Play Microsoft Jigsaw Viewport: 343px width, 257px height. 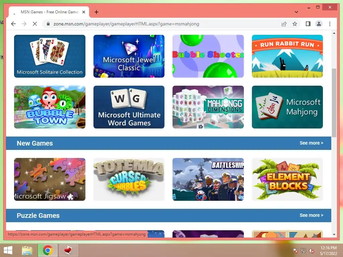click(x=50, y=179)
